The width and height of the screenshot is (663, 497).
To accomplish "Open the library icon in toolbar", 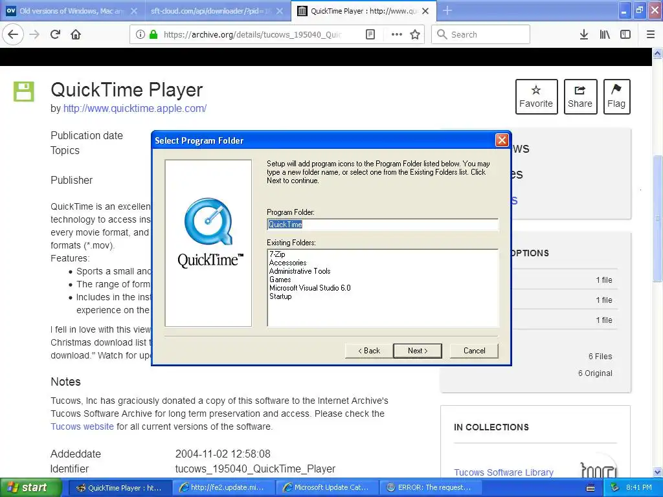I will 605,34.
